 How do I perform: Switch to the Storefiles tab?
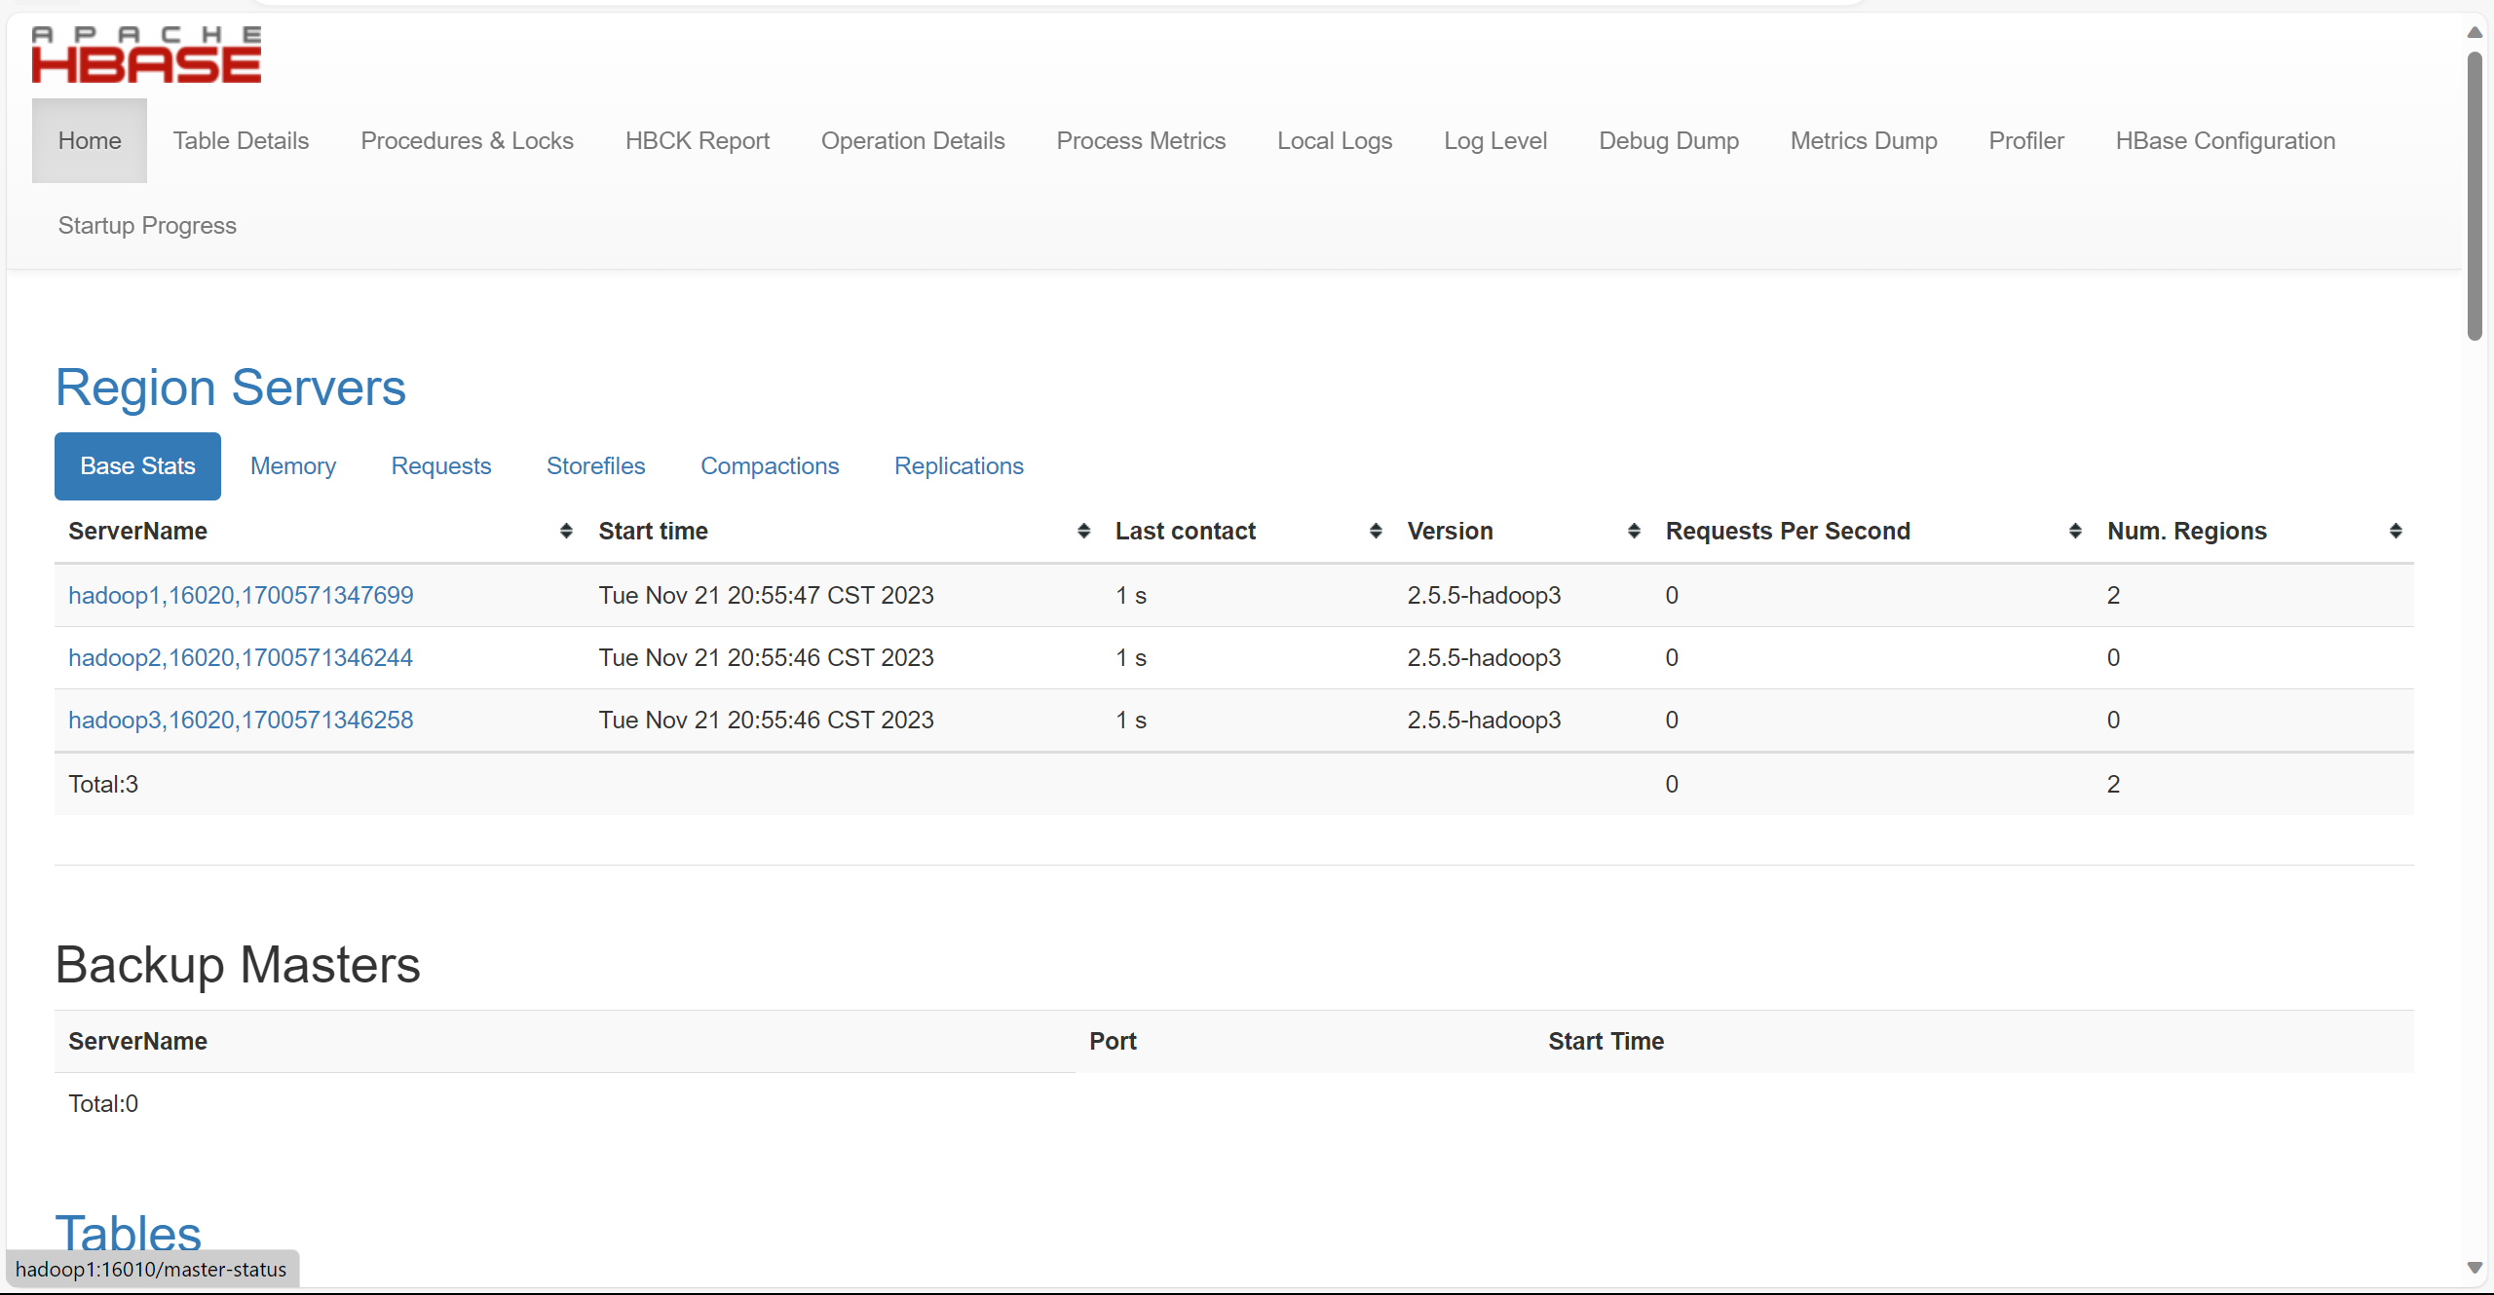pos(596,465)
